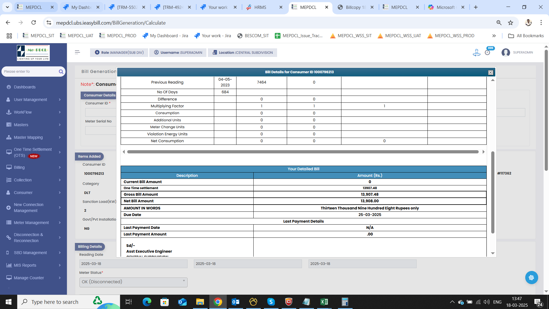Open Skype from the taskbar
Screen dimensions: 549x309
tap(271, 302)
